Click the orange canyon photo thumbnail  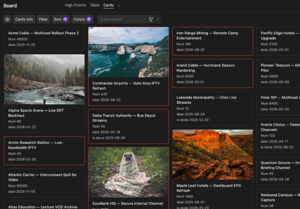(x=213, y=155)
